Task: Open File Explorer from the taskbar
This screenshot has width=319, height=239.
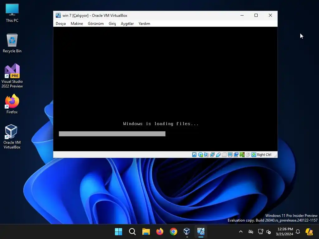Action: tap(146, 232)
